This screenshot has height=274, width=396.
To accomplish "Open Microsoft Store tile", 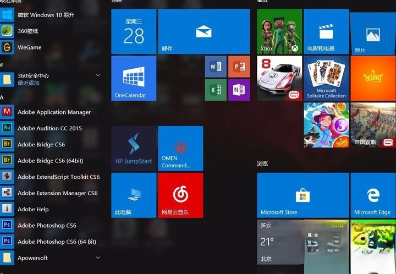I will pos(302,195).
